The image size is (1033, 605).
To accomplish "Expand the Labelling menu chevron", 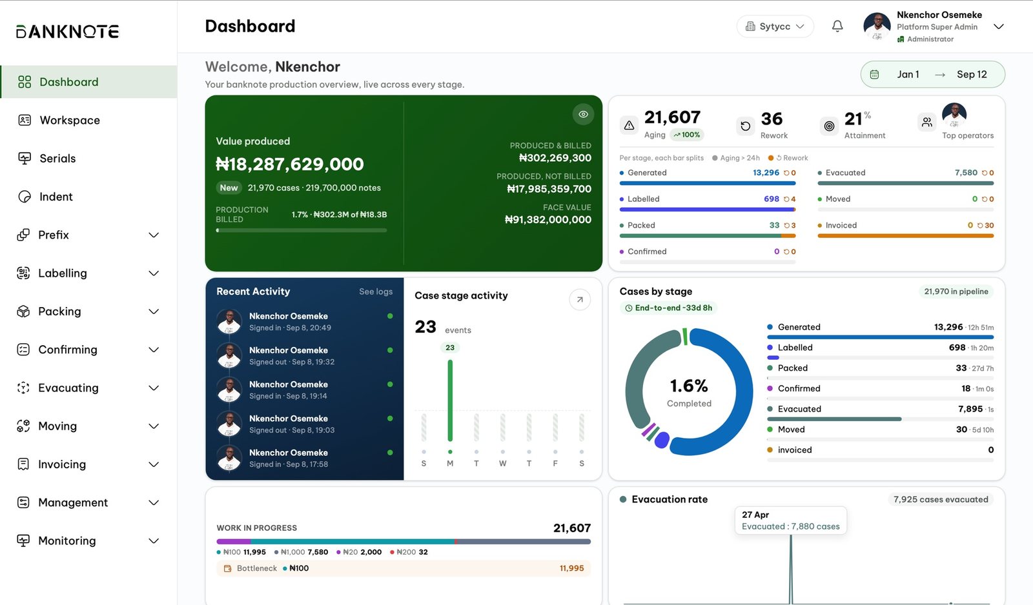I will click(x=154, y=273).
